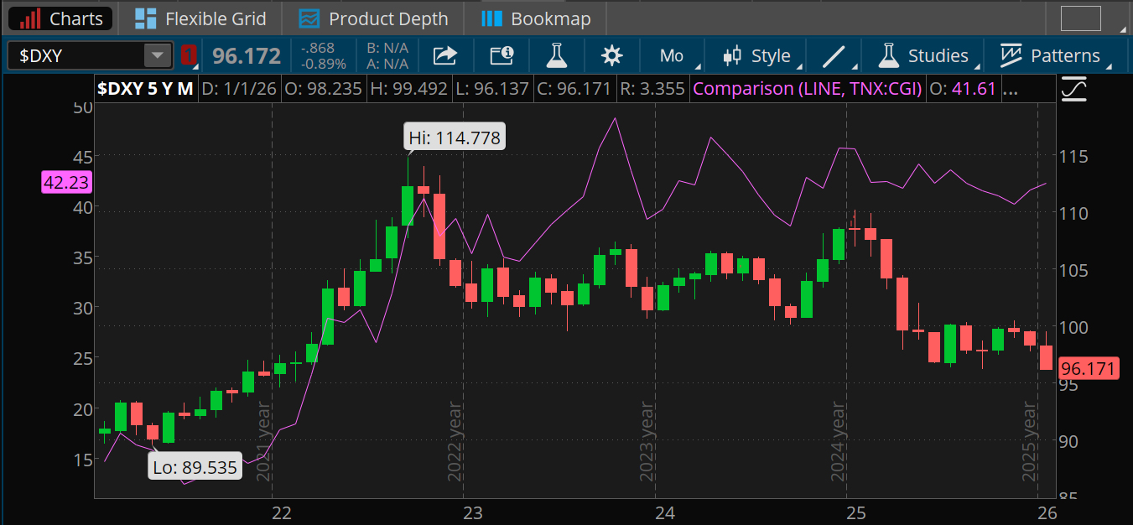Click the pink 42.23 price axis marker

click(x=65, y=182)
